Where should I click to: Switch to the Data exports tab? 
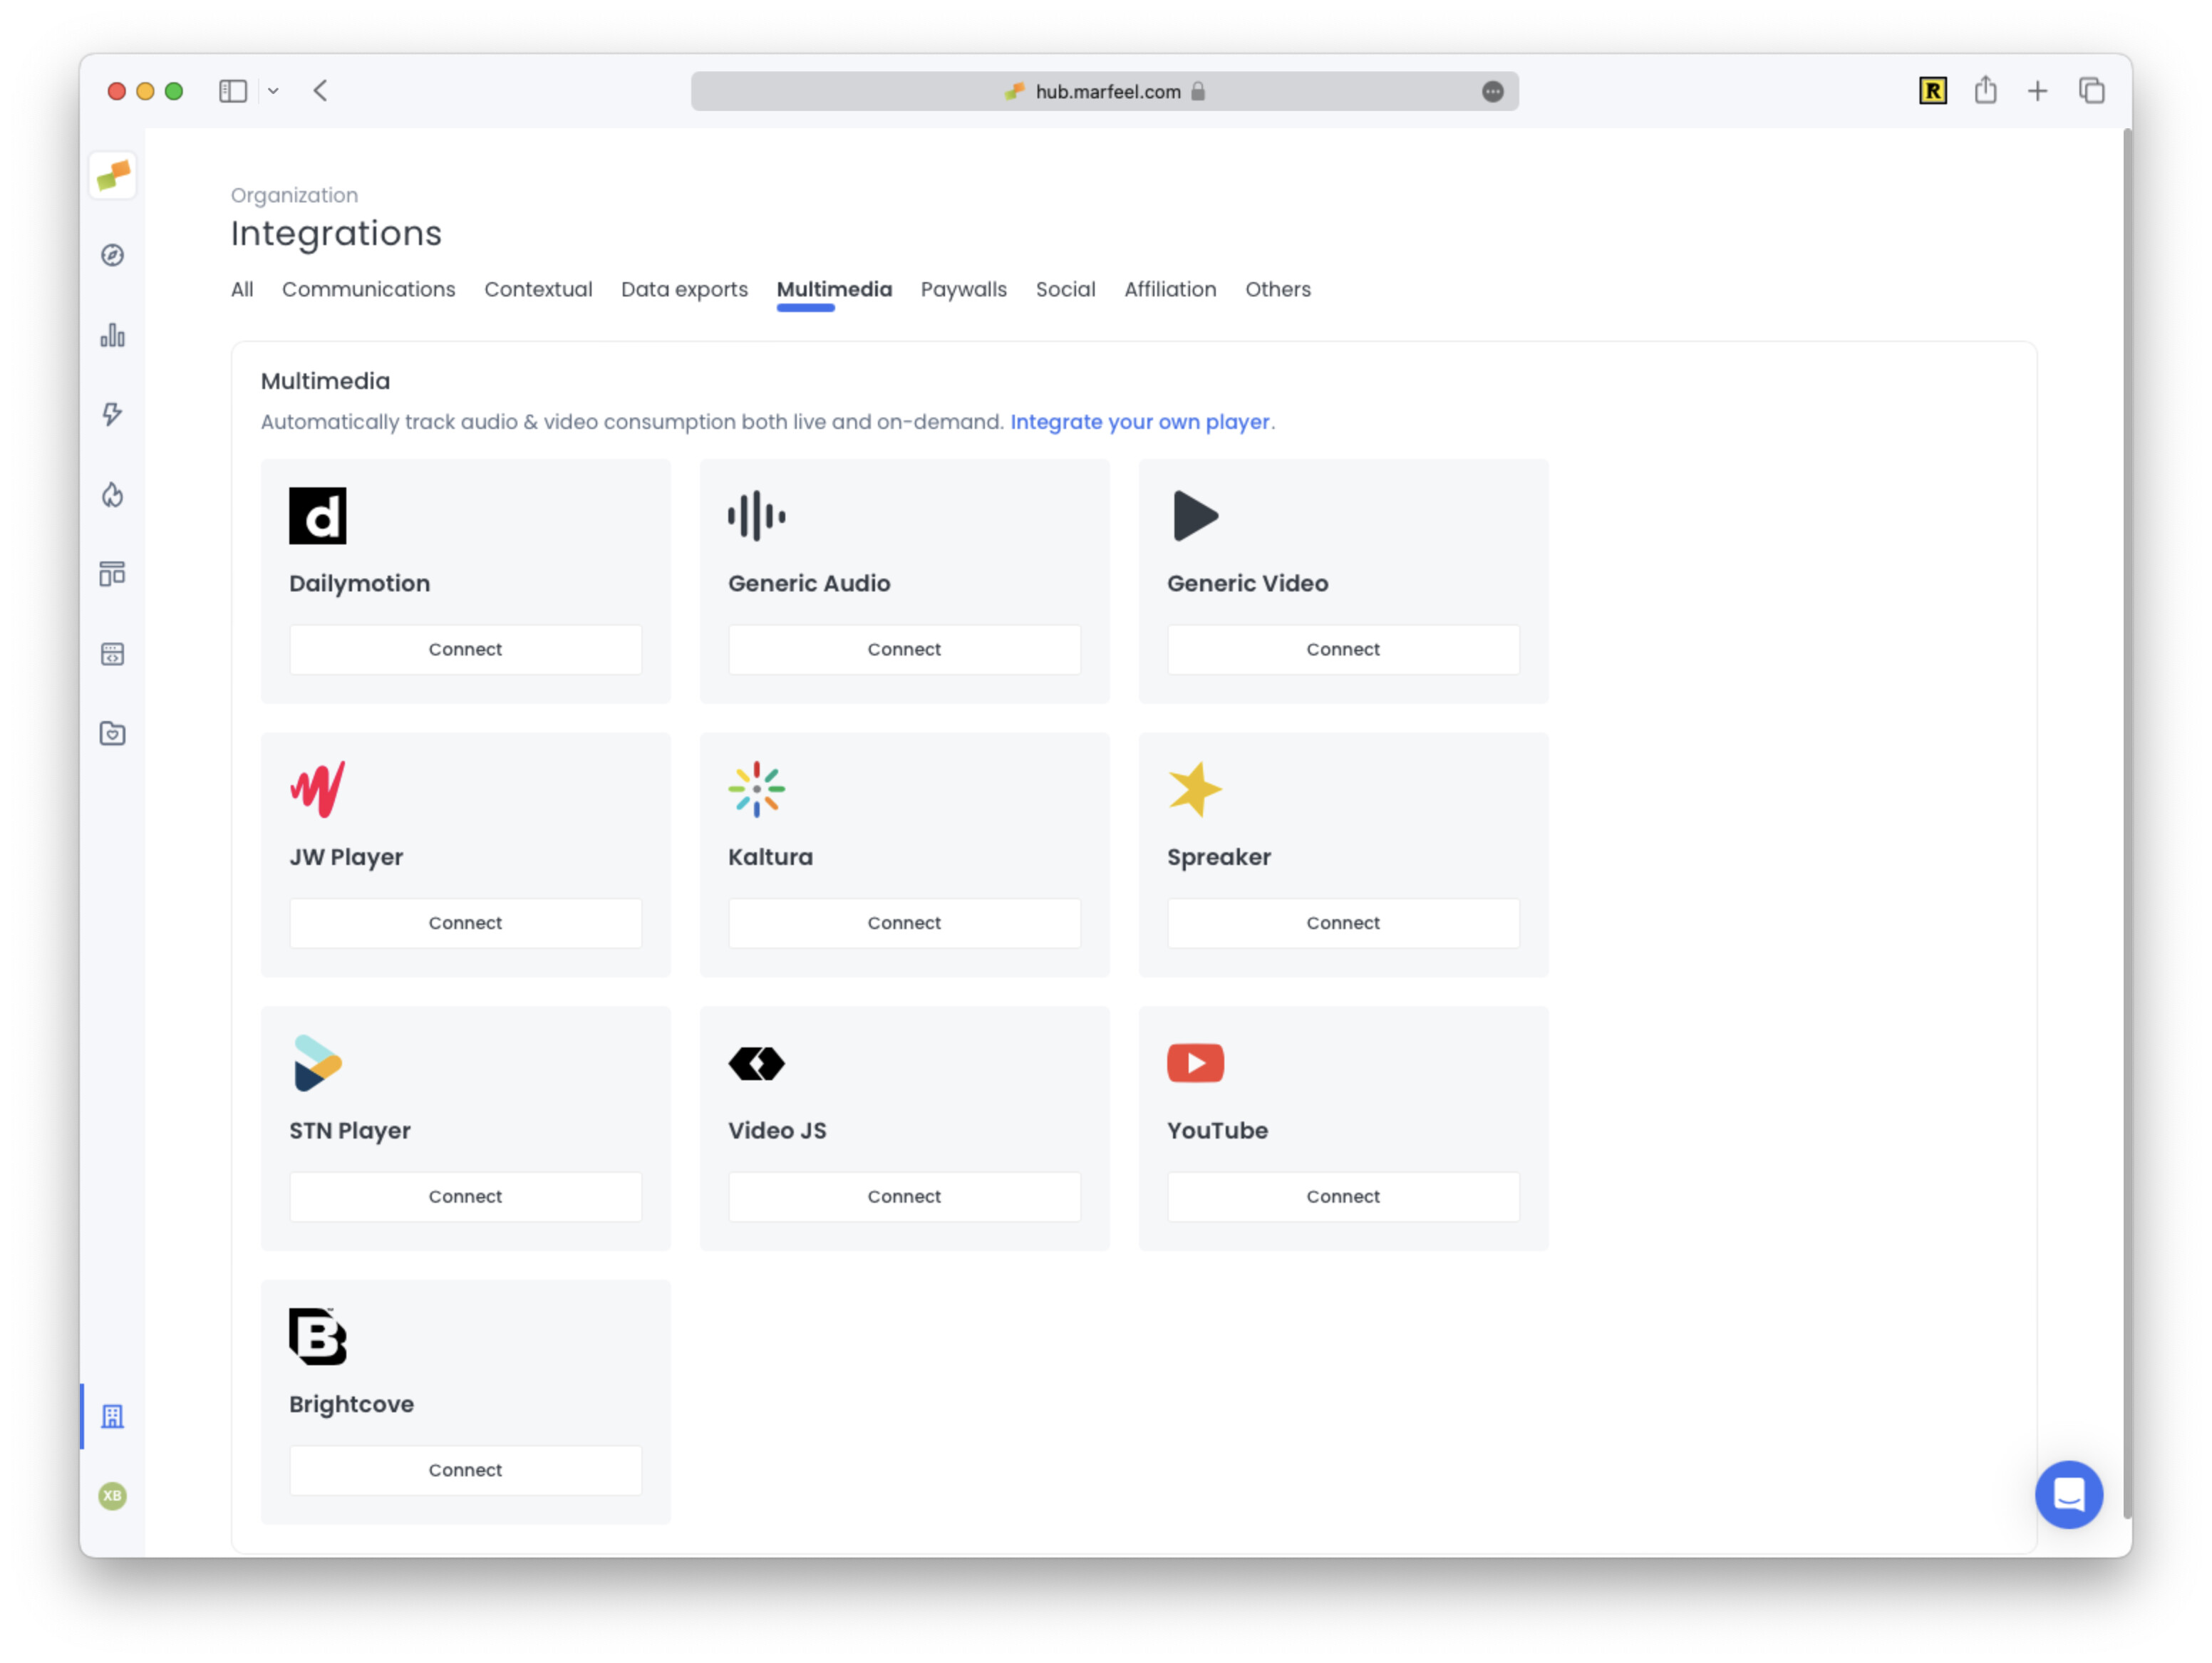click(684, 289)
